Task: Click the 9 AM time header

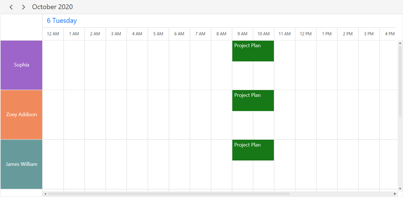Action: pyautogui.click(x=242, y=34)
